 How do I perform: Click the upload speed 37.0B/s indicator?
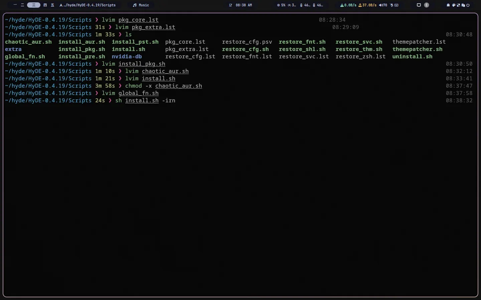point(367,5)
